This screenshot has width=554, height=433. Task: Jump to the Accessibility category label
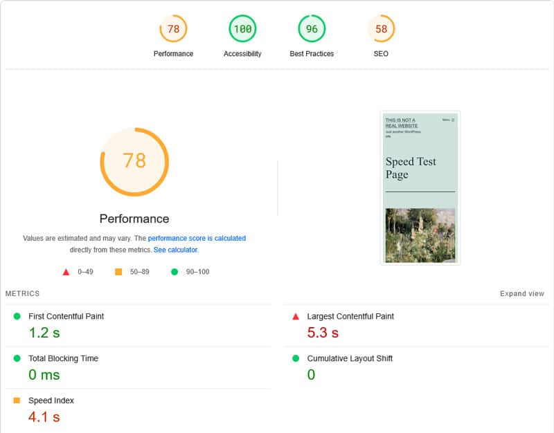242,54
